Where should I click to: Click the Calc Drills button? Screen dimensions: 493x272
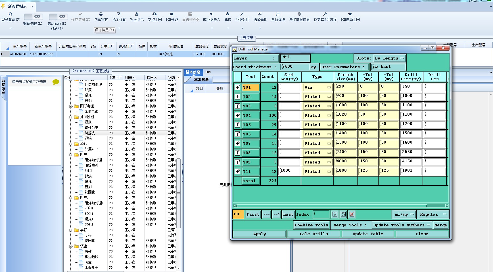click(x=314, y=234)
